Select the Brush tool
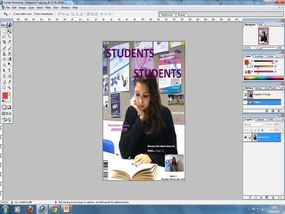Image resolution: width=285 pixels, height=214 pixels. point(9,48)
